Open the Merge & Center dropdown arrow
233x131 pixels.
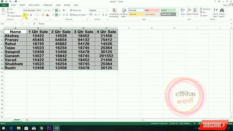point(87,15)
